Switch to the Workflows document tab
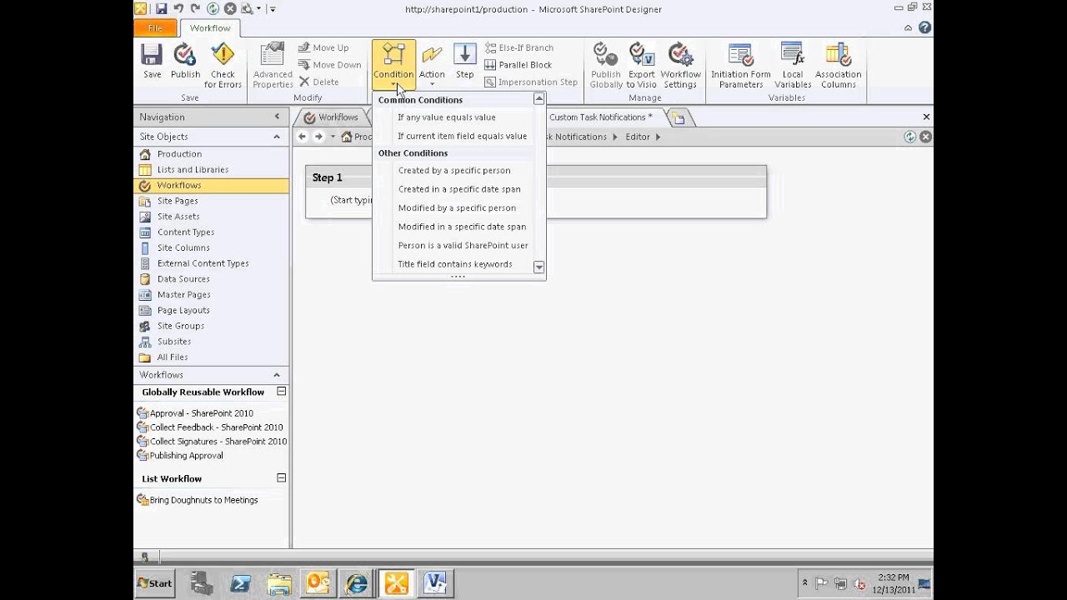This screenshot has width=1067, height=600. pos(331,117)
